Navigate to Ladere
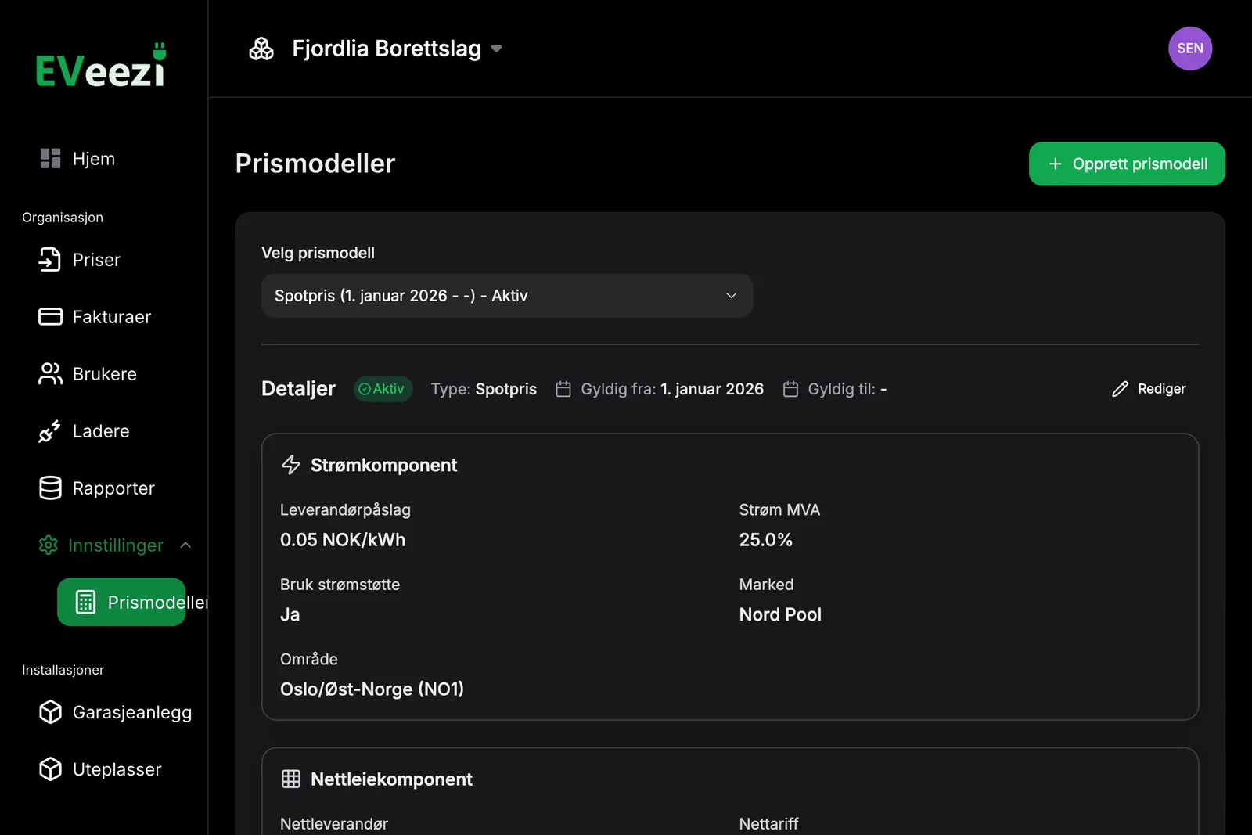The height and width of the screenshot is (835, 1252). (101, 431)
